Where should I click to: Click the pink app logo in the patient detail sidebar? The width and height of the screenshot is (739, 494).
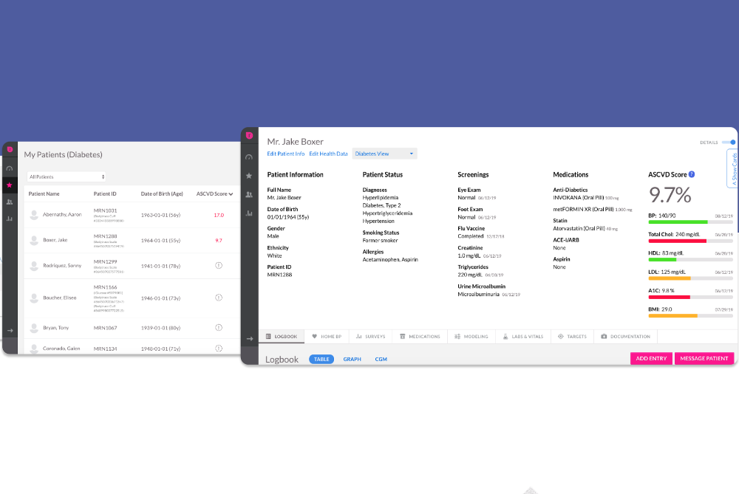(x=249, y=136)
